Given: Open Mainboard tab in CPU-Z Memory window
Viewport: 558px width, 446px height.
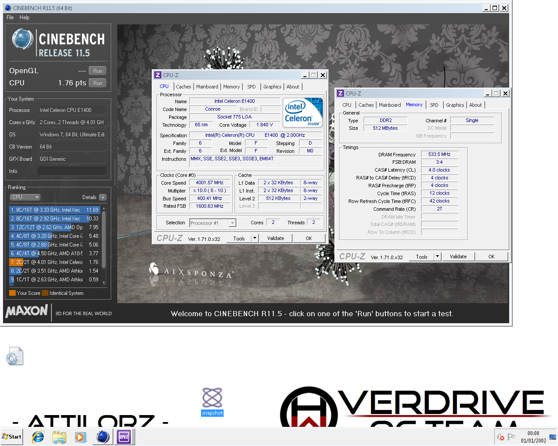Looking at the screenshot, I should point(390,105).
